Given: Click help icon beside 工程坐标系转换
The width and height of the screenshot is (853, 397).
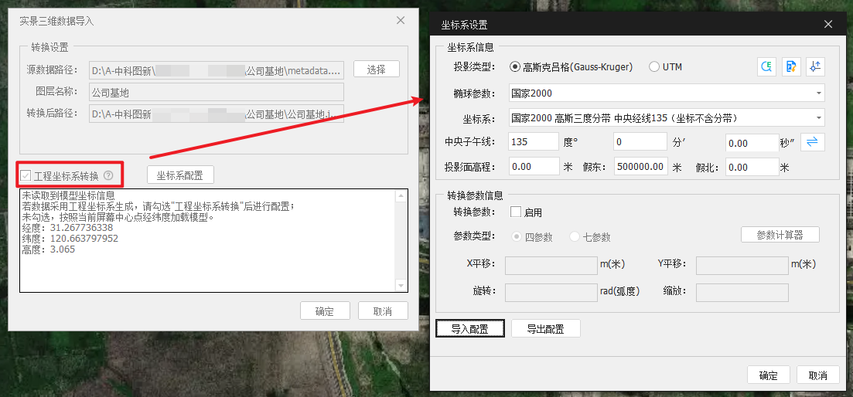Looking at the screenshot, I should [x=108, y=175].
